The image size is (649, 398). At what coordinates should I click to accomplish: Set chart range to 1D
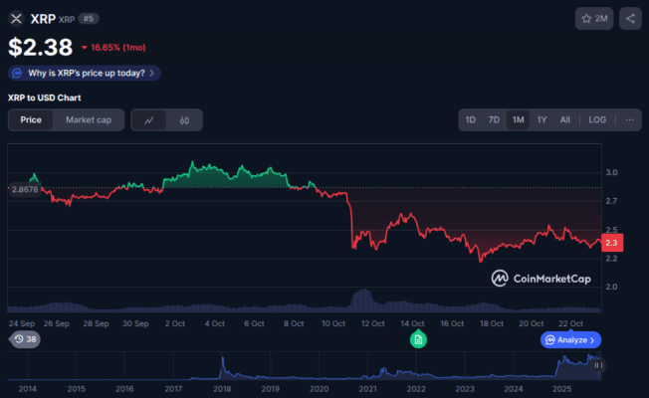click(471, 120)
